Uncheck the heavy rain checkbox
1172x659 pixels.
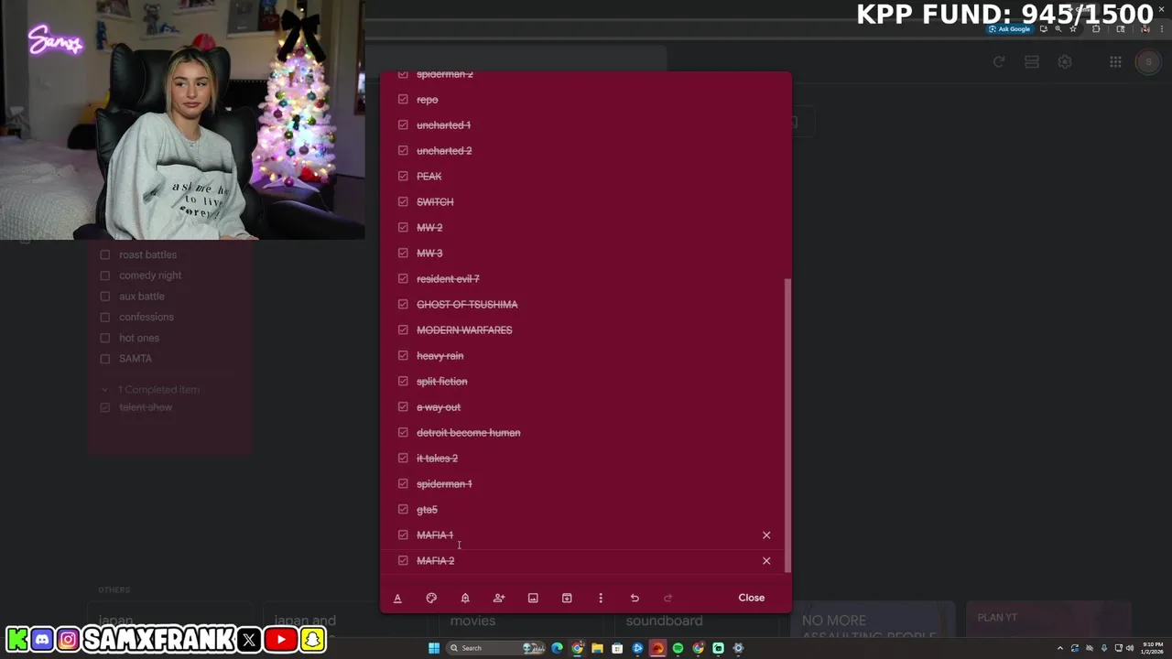pyautogui.click(x=403, y=355)
